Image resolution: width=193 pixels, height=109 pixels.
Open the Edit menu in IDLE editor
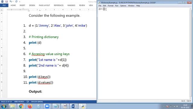tap(105, 6)
